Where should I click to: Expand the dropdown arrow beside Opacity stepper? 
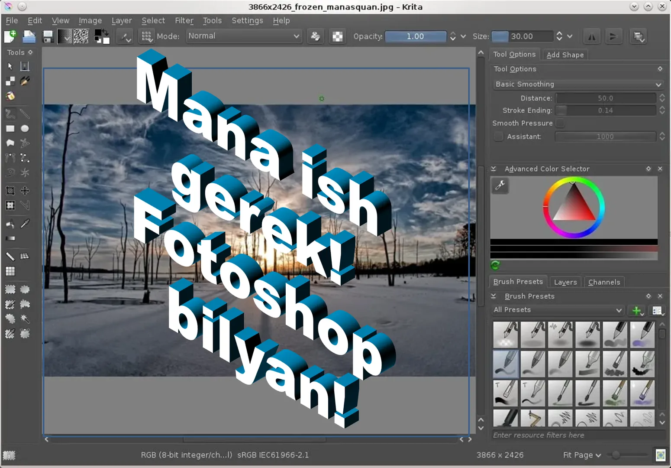tap(463, 36)
